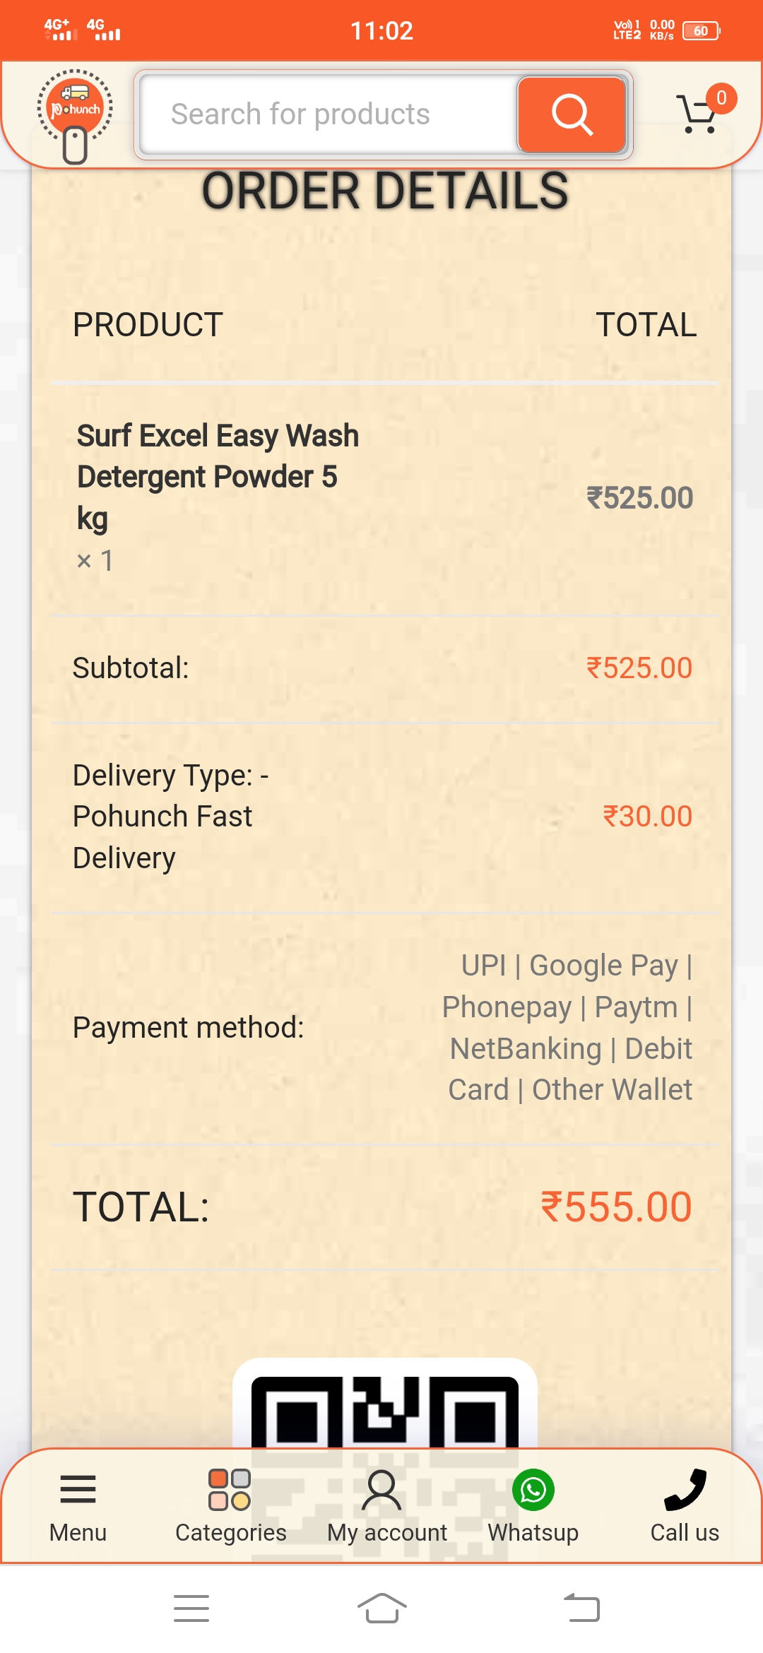The image size is (763, 1653).
Task: Select the Categories label in bottom bar
Action: point(230,1532)
